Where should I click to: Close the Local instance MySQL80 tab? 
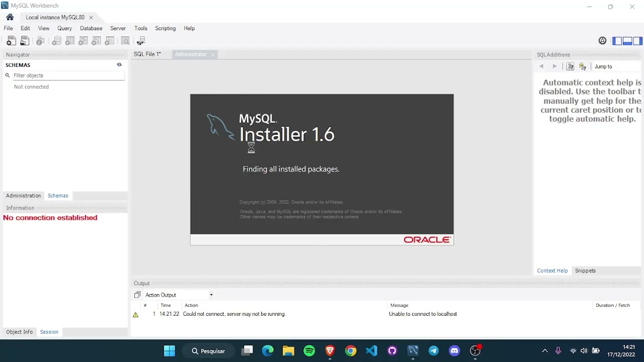[x=91, y=18]
